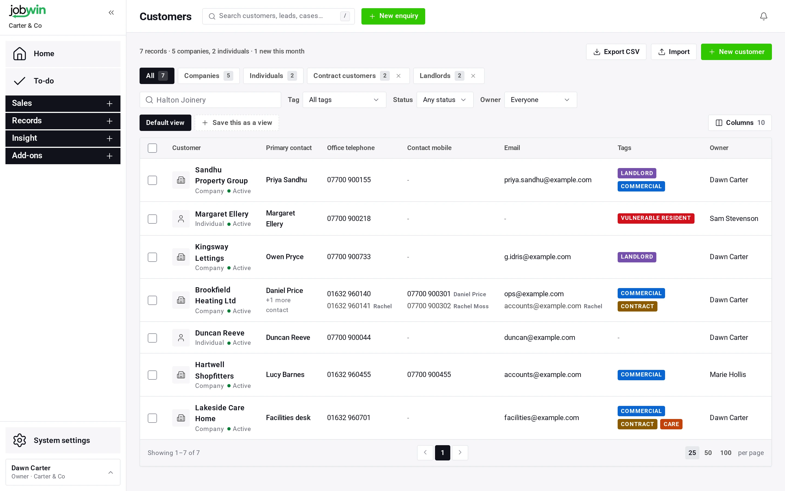Expand the Records section
The image size is (785, 491).
[63, 121]
